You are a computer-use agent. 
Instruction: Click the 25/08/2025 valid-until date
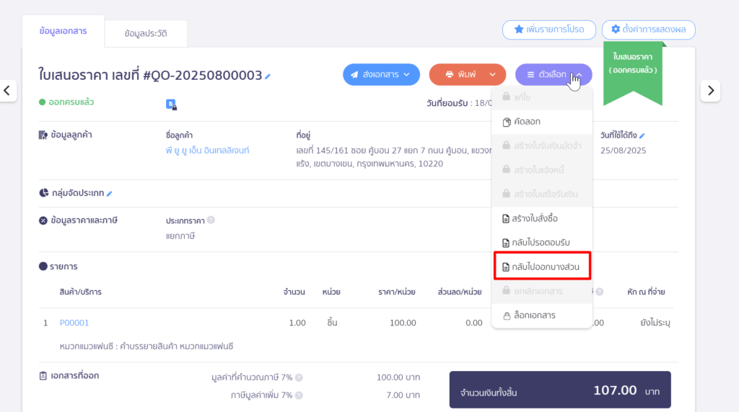(x=623, y=151)
